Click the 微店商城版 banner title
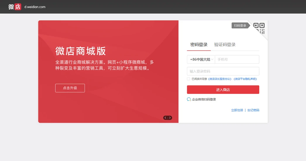The height and width of the screenshot is (161, 306). tap(81, 51)
